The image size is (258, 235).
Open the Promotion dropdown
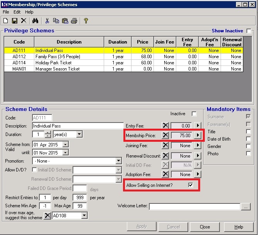(x=119, y=161)
